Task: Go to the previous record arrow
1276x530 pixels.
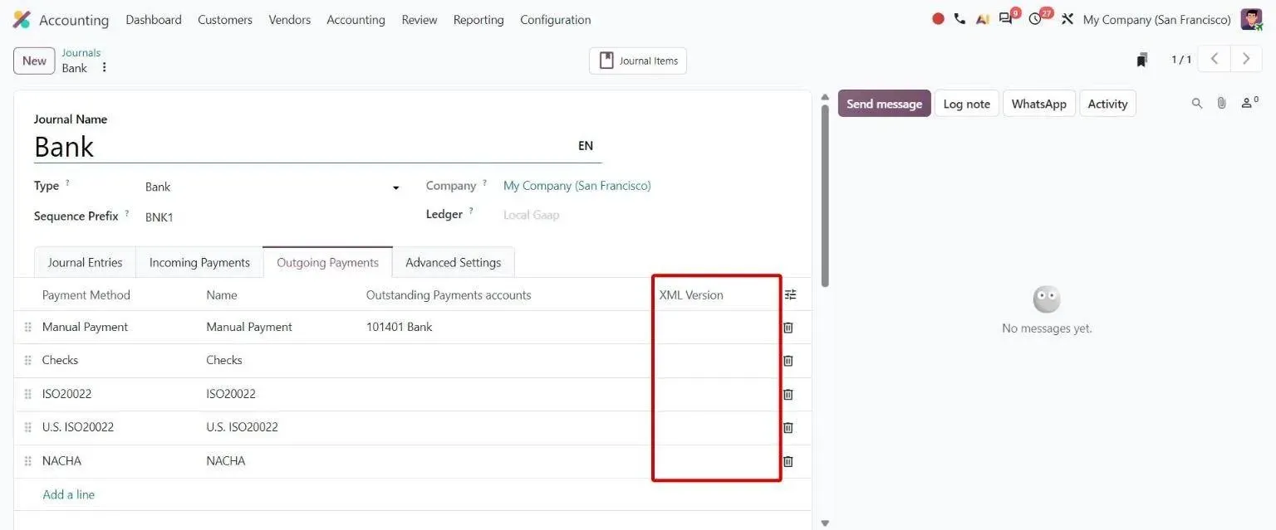Action: point(1215,59)
